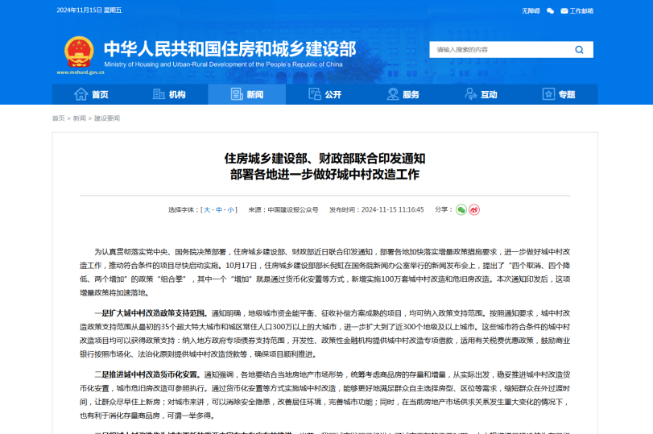Share article via green WeChat icon
This screenshot has width=653, height=434.
coord(461,209)
